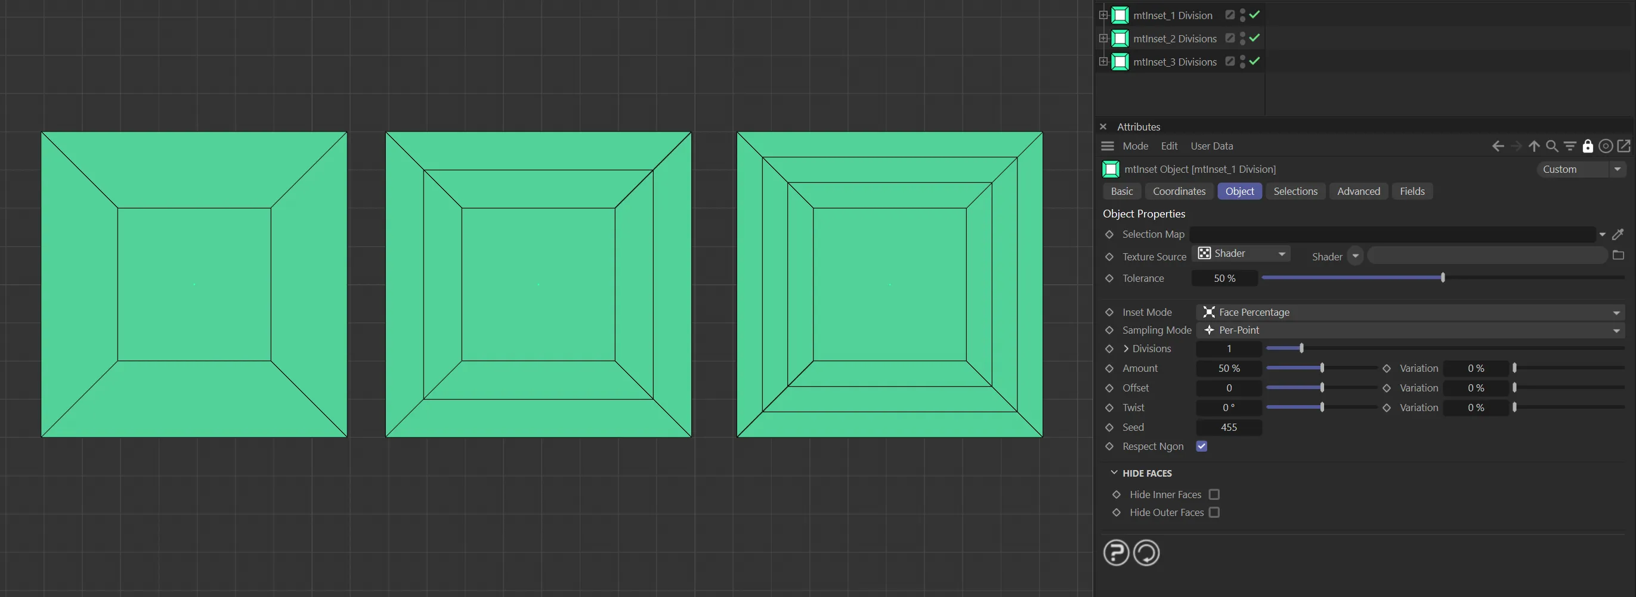Disable the Respect Ngon checkbox
The height and width of the screenshot is (597, 1636).
coord(1201,447)
